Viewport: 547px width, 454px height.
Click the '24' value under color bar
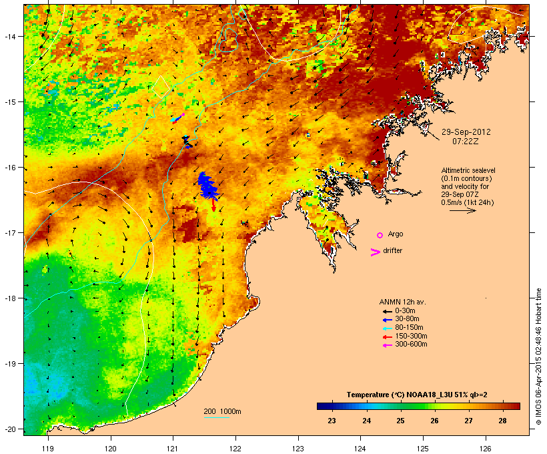[x=366, y=421]
